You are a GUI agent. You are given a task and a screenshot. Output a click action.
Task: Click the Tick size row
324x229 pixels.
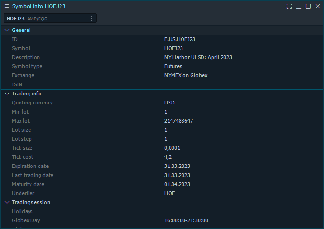[x=162, y=148]
